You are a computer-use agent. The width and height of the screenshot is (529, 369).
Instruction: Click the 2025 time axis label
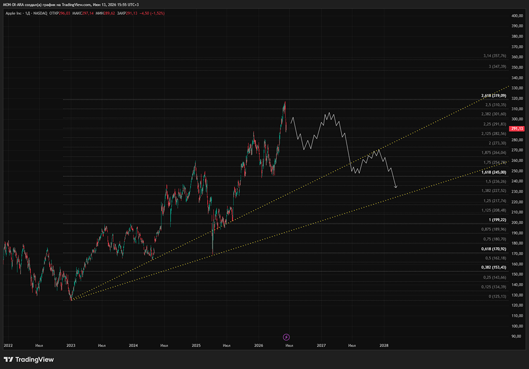[x=196, y=345]
